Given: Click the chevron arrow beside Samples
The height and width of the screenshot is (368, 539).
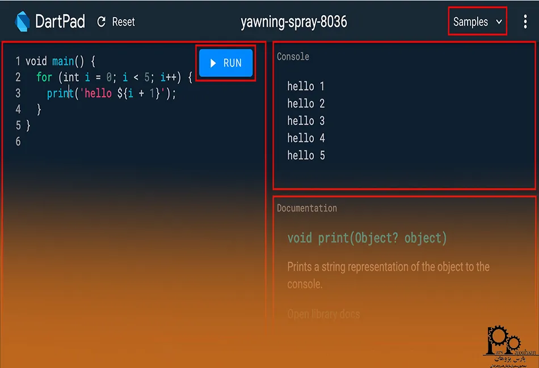Looking at the screenshot, I should pyautogui.click(x=499, y=22).
